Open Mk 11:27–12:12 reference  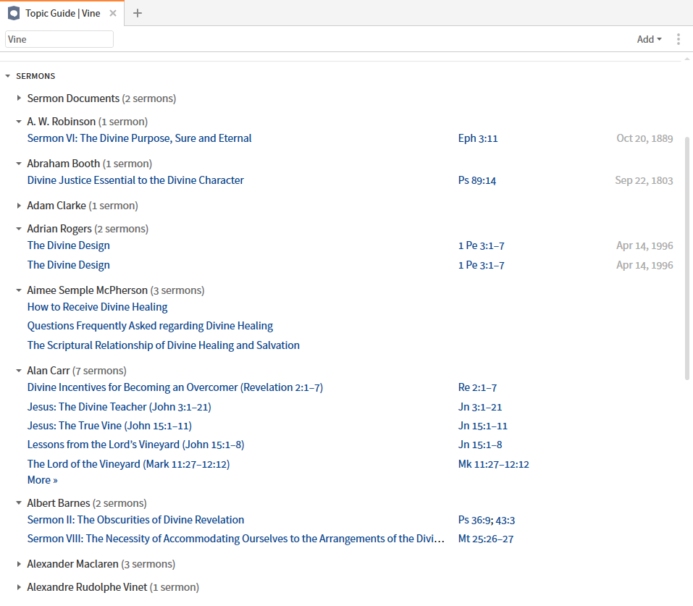(493, 465)
